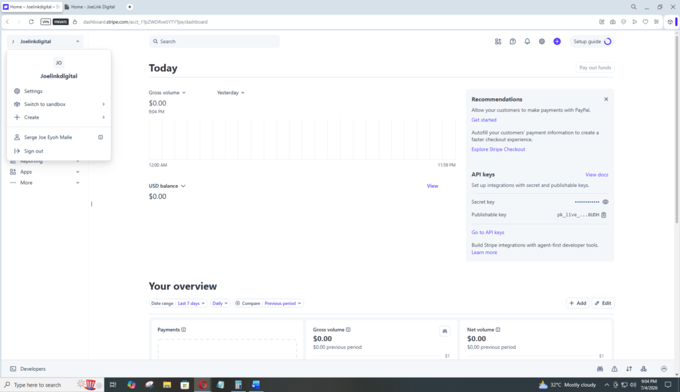This screenshot has height=392, width=680.
Task: Copy the publishable key to clipboard
Action: pyautogui.click(x=604, y=215)
